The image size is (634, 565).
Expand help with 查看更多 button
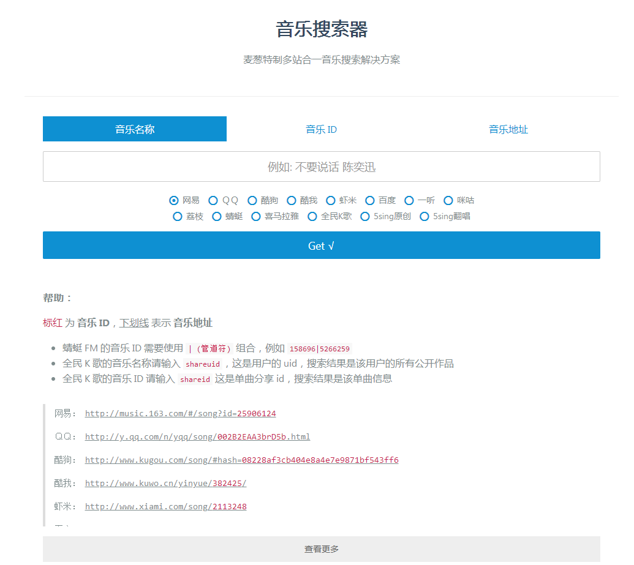pyautogui.click(x=322, y=549)
